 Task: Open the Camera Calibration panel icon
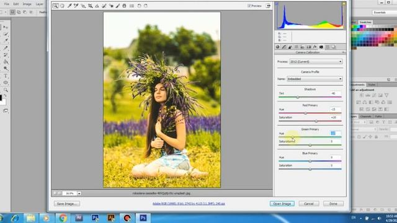tap(321, 47)
